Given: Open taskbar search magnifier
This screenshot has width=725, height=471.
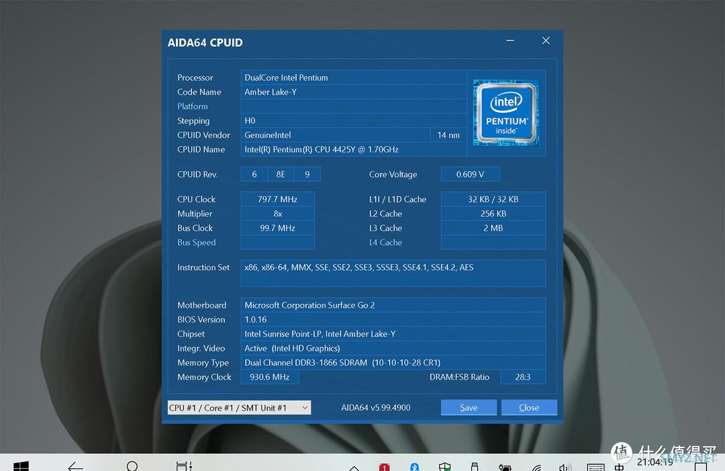Looking at the screenshot, I should (132, 466).
